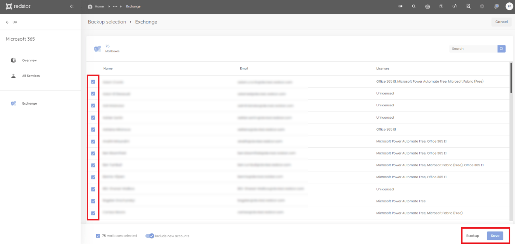This screenshot has height=250, width=515.
Task: Open settings gear in top bar
Action: (x=482, y=6)
